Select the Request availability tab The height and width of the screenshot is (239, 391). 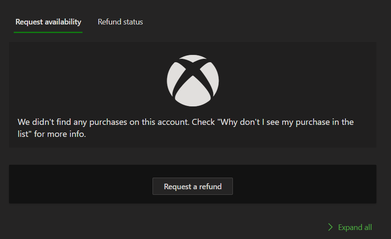48,22
